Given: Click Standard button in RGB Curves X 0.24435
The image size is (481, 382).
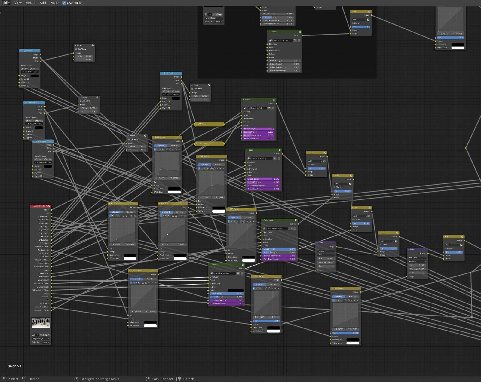Looking at the screenshot, I should [116, 212].
